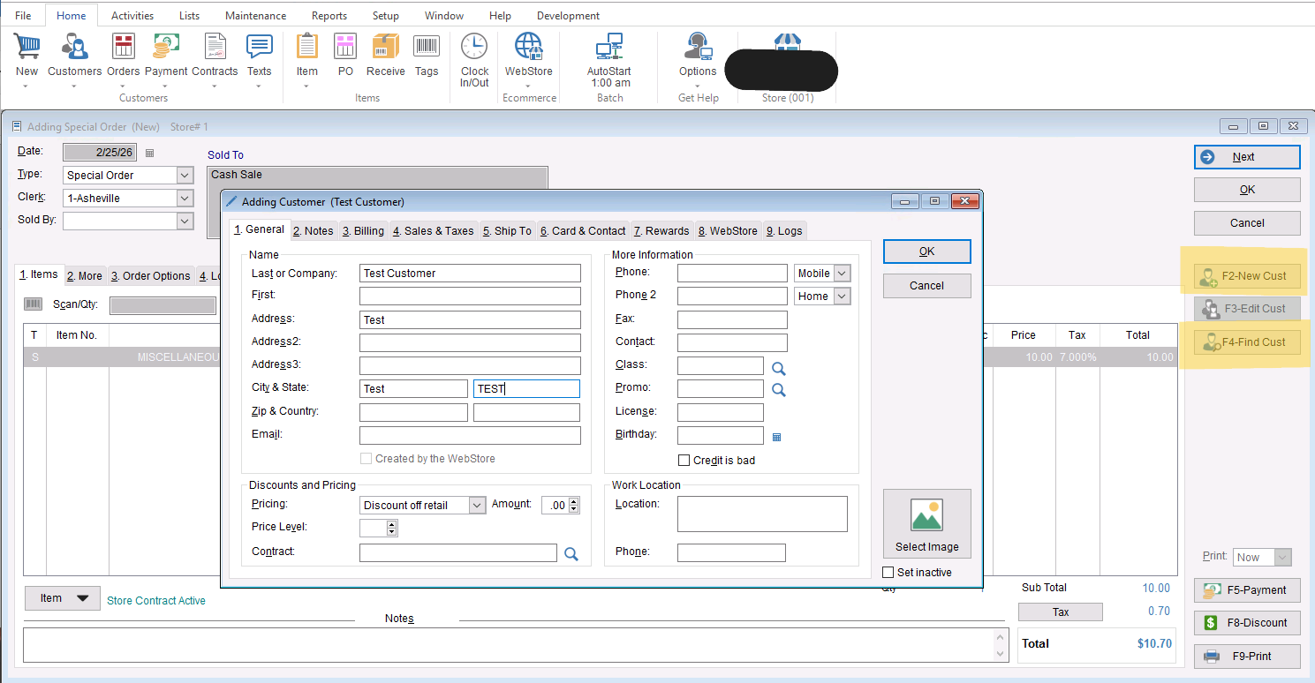Open the Discount off retail pricing dropdown
Image resolution: width=1315 pixels, height=683 pixels.
point(477,506)
